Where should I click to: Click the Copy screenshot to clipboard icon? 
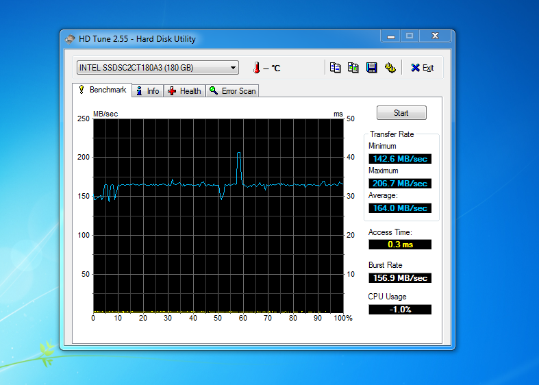point(353,67)
